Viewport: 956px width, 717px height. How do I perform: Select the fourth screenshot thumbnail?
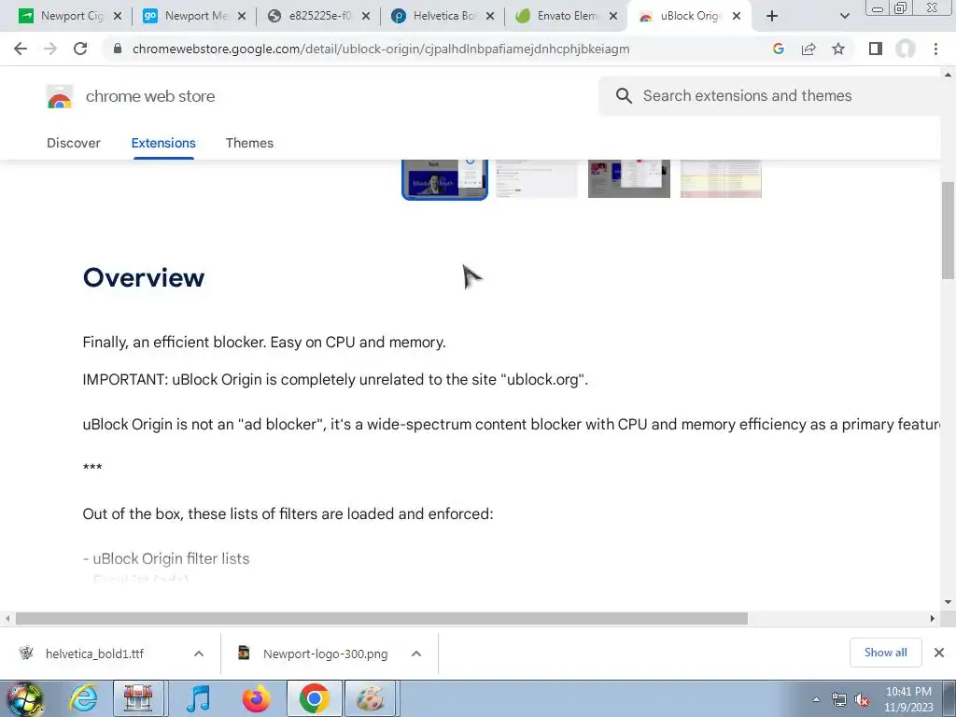(x=721, y=178)
